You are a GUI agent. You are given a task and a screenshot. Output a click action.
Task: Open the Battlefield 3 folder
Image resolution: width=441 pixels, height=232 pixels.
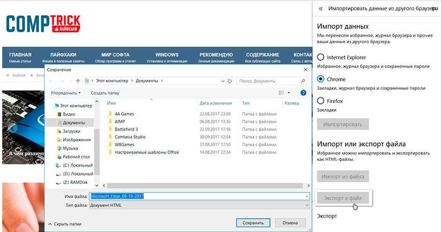(x=126, y=129)
